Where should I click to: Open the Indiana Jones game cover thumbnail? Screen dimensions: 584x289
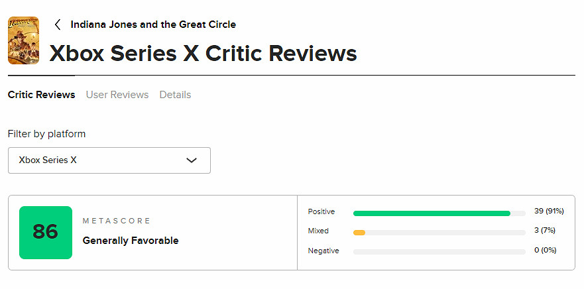point(23,40)
